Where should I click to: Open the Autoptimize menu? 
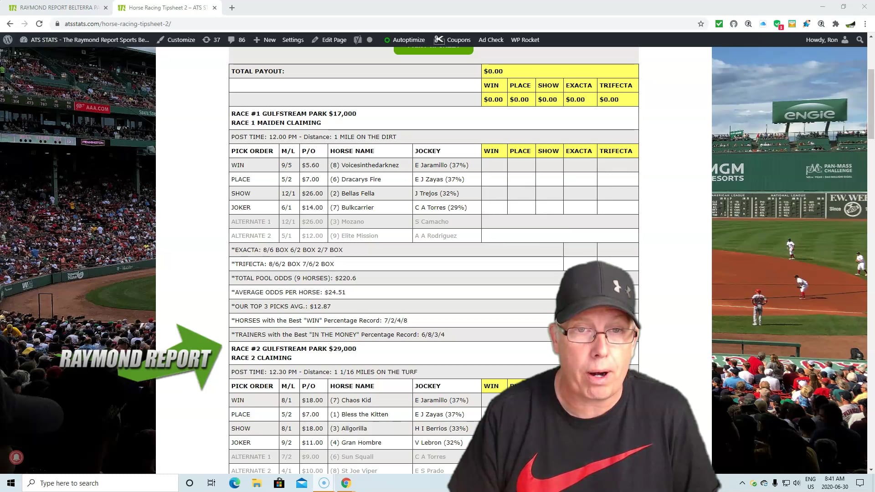[404, 40]
